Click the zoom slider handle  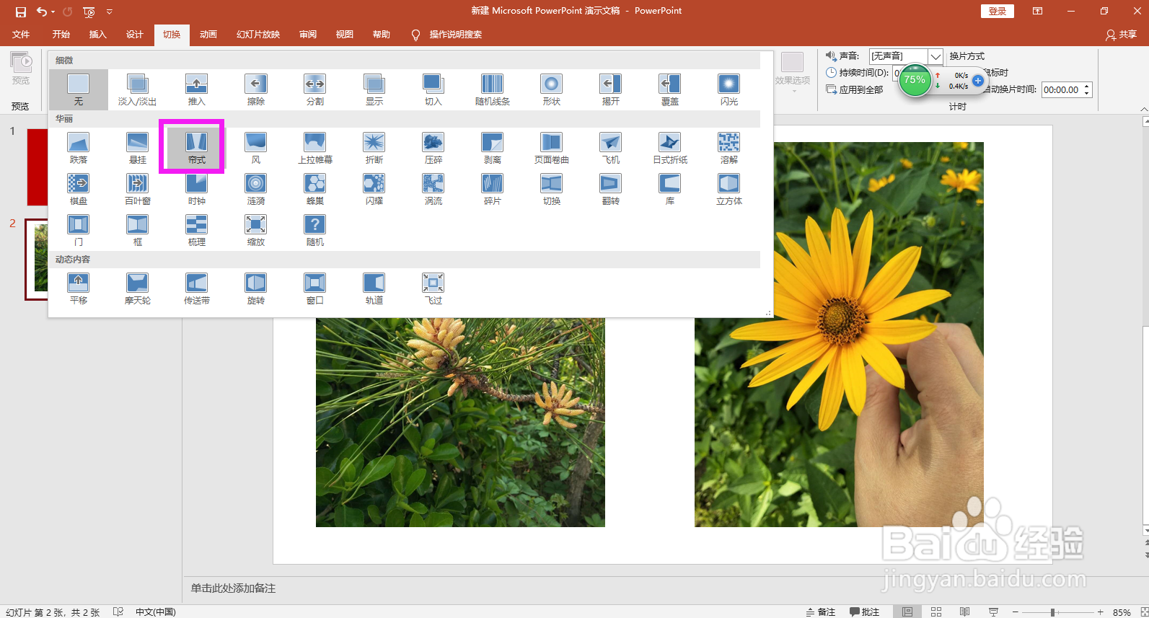point(1053,612)
